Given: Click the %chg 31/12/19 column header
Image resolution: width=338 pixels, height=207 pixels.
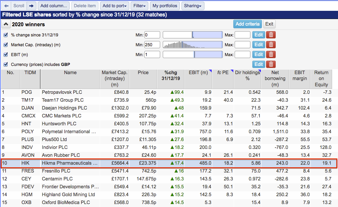Looking at the screenshot, I should point(171,79).
